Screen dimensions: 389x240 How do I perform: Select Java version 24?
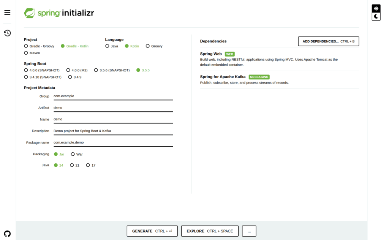click(x=59, y=165)
